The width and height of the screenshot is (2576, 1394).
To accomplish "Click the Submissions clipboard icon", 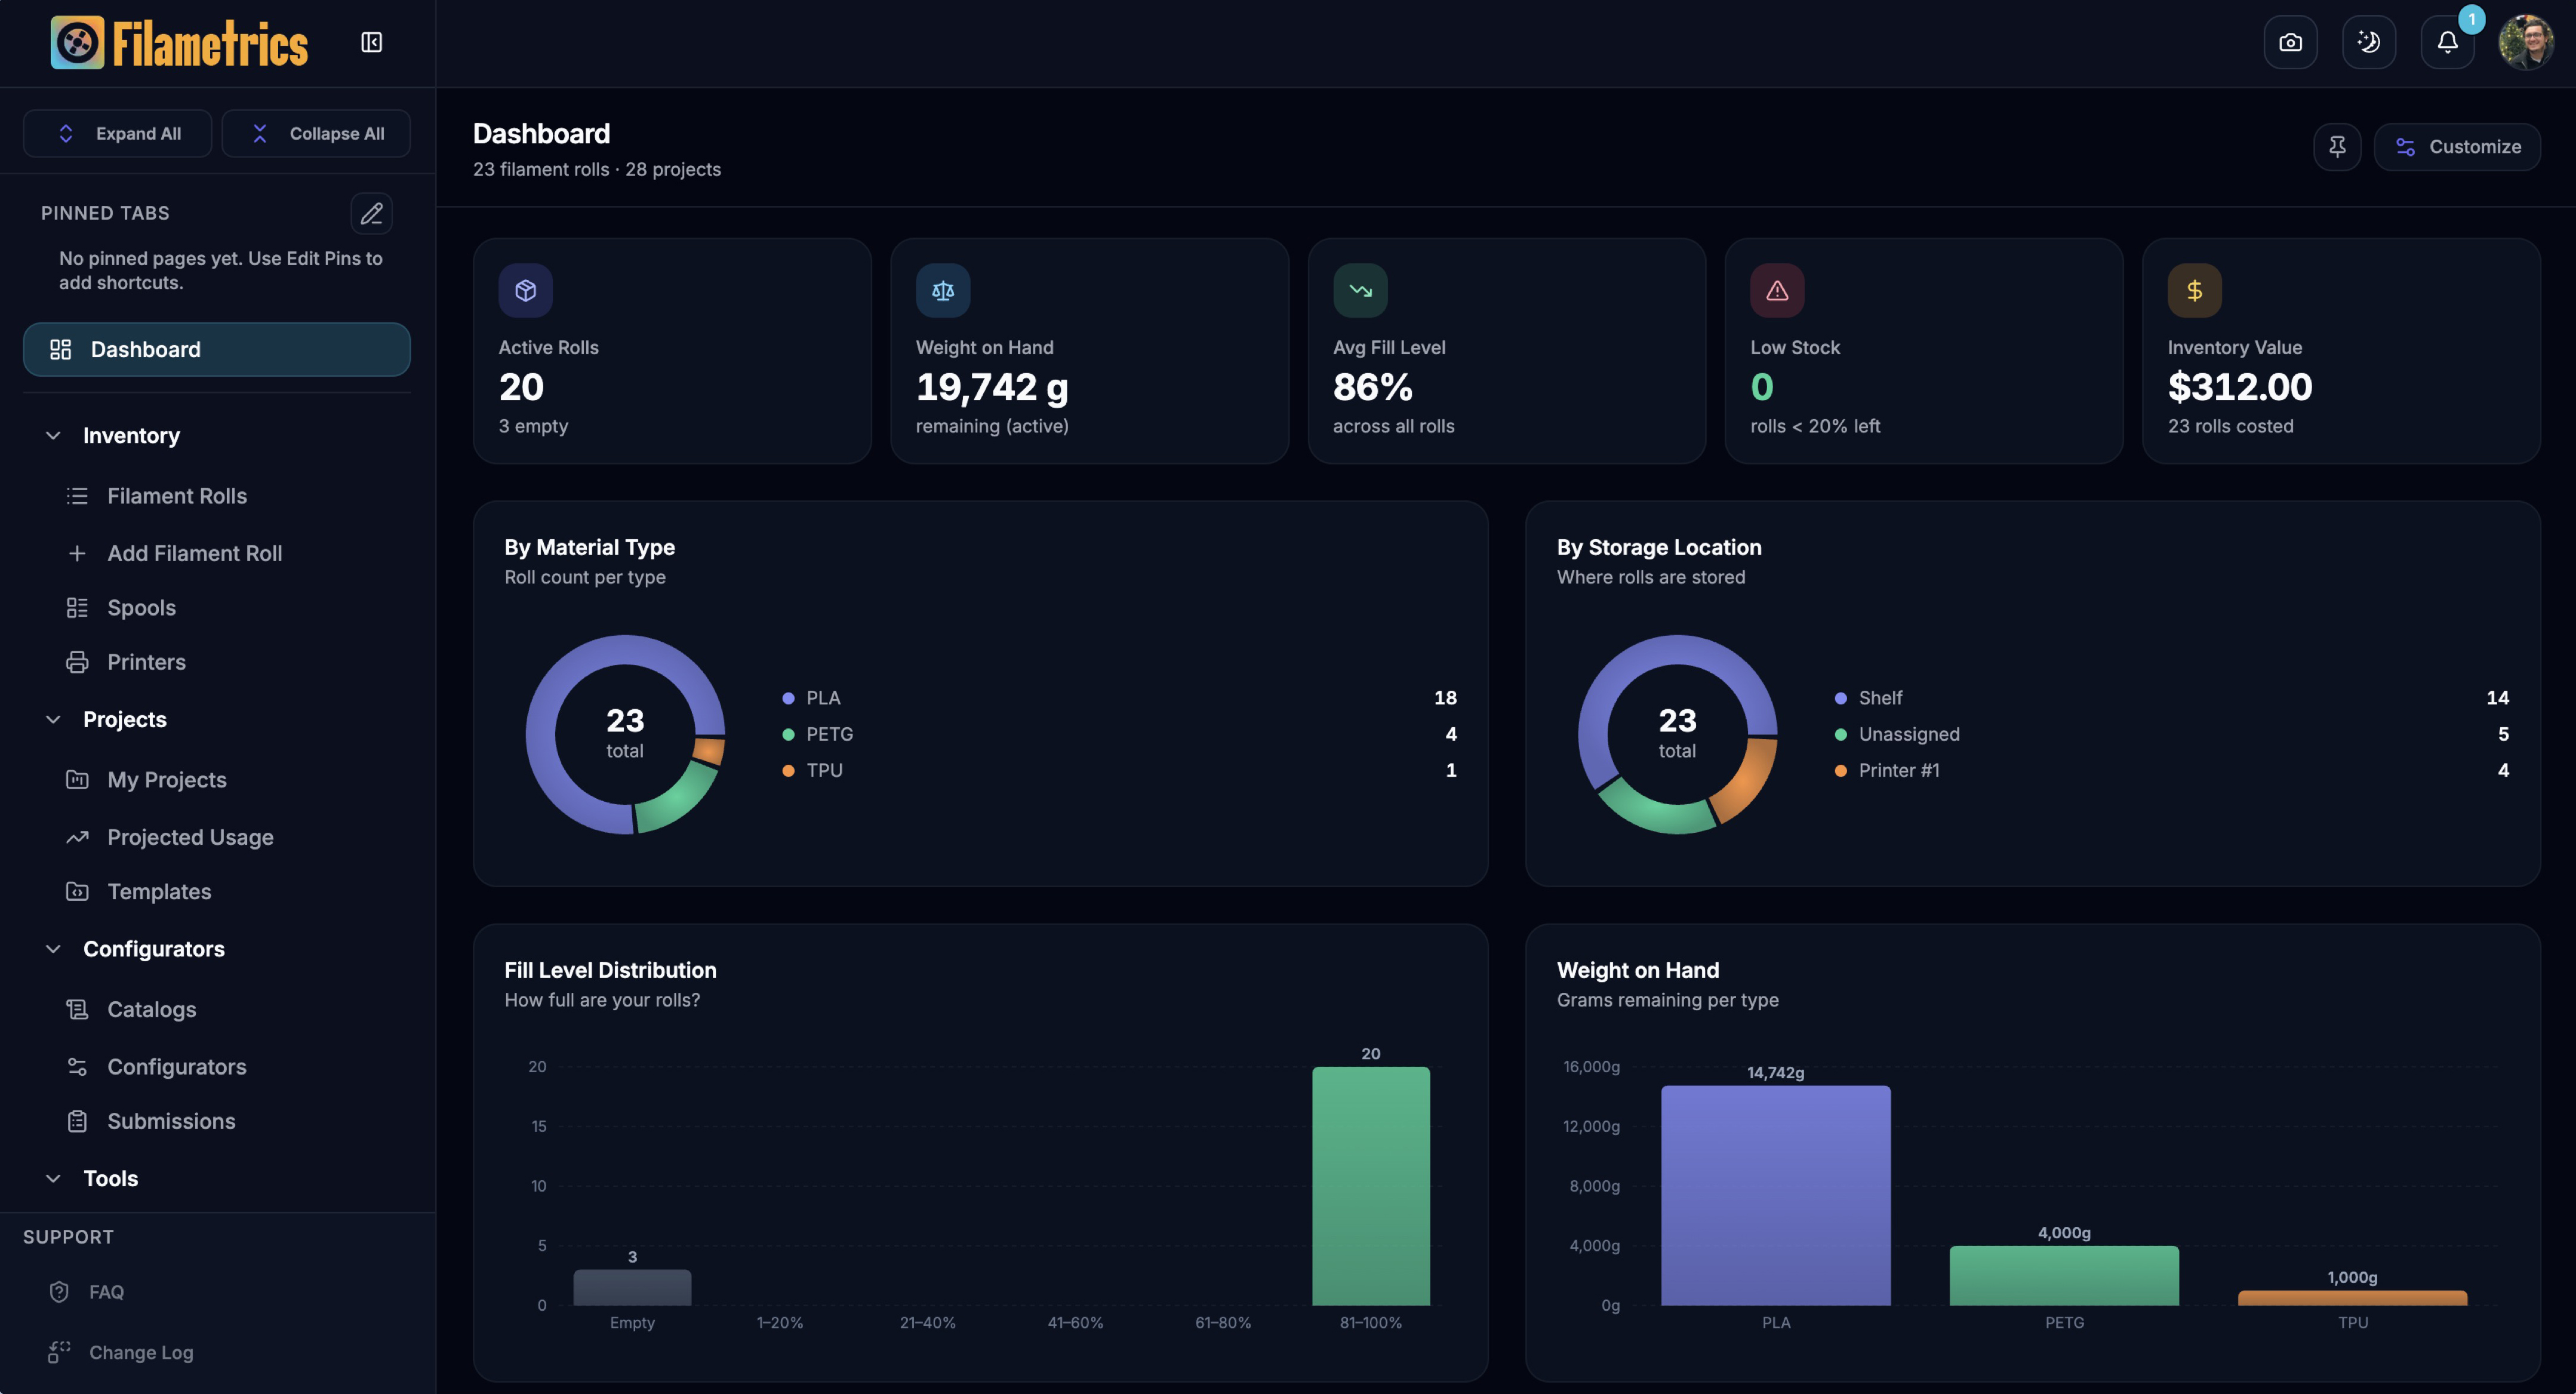I will point(77,1122).
